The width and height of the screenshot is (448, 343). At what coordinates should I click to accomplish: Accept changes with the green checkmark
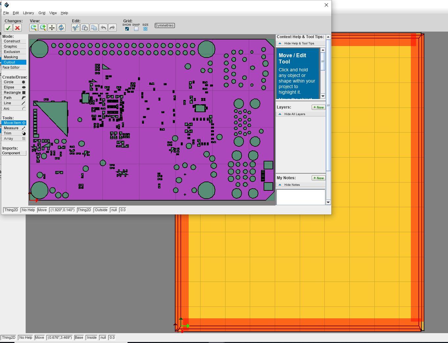(8, 28)
